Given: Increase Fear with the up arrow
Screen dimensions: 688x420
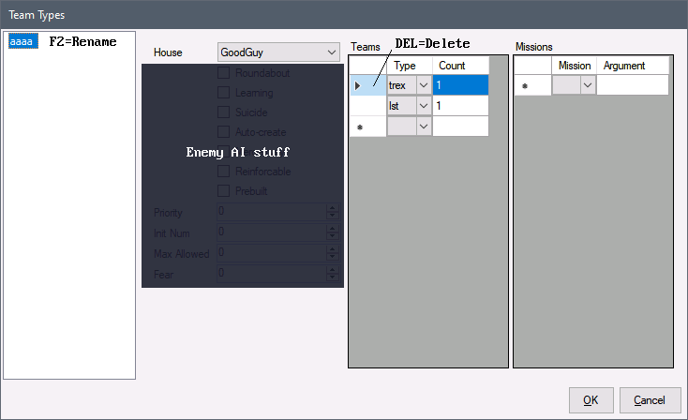Looking at the screenshot, I should click(x=333, y=269).
